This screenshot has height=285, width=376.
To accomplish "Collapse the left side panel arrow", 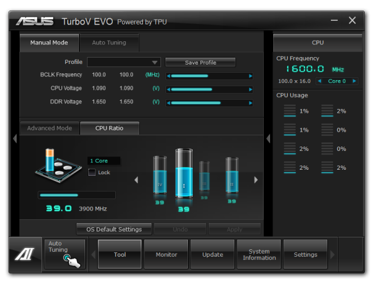I will (x=15, y=138).
